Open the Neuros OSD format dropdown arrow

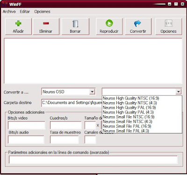[92, 91]
